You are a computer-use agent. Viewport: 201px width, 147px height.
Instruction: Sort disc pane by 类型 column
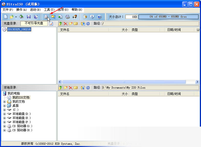click(x=145, y=30)
